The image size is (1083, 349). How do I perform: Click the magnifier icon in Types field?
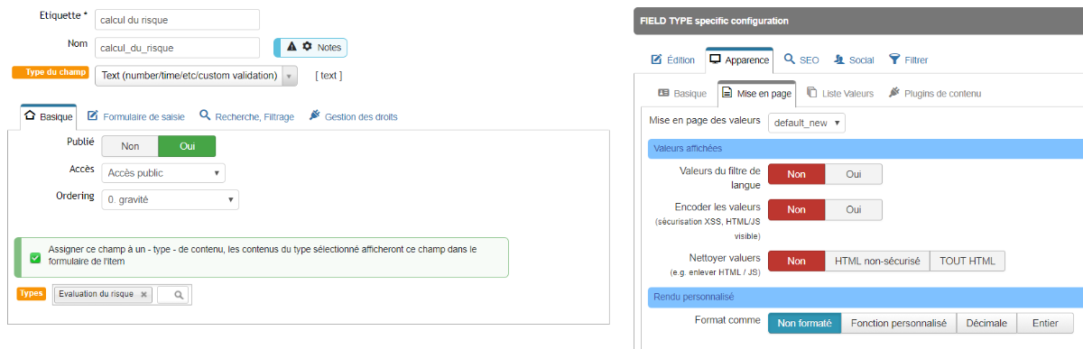pos(179,294)
